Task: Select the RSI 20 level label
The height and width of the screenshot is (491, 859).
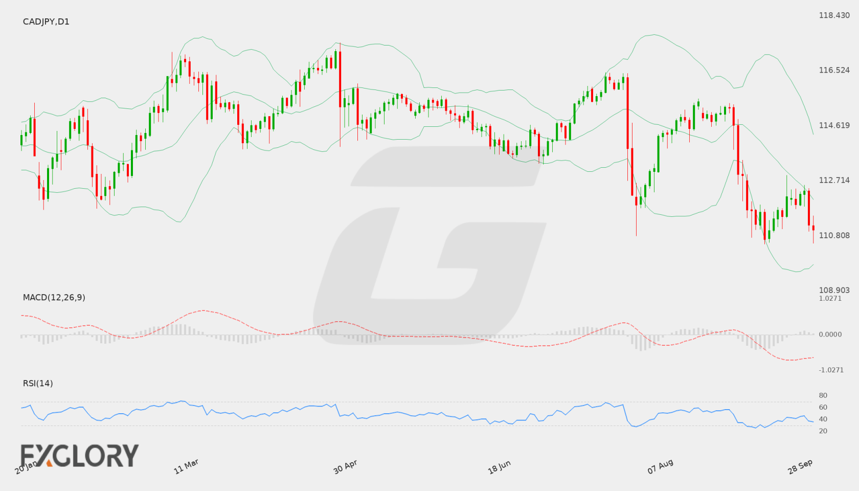Action: (x=823, y=431)
